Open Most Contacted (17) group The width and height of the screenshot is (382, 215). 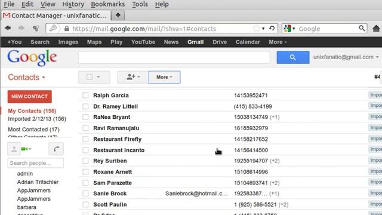pos(33,130)
